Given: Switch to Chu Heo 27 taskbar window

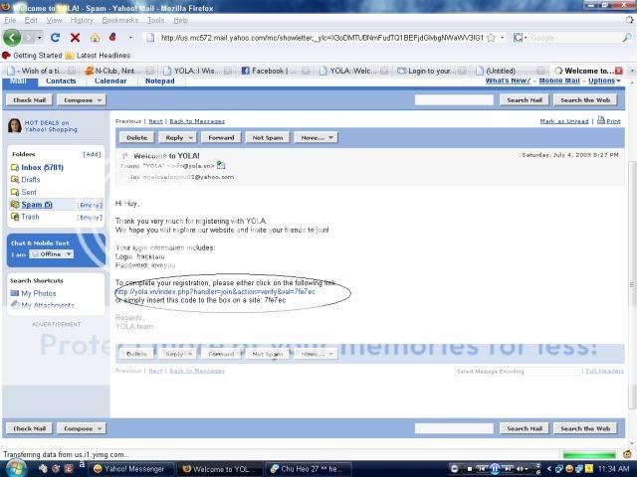Looking at the screenshot, I should click(x=308, y=469).
